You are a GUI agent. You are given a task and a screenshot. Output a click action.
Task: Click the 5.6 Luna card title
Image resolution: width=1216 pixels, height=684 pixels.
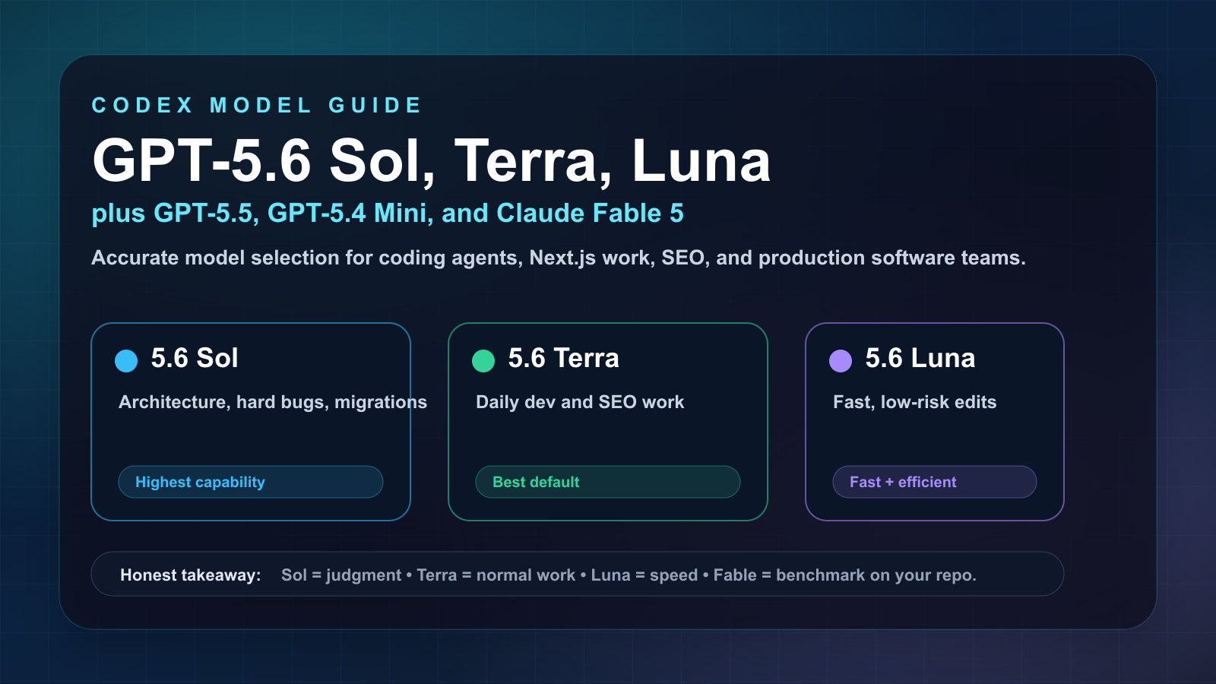pos(920,358)
